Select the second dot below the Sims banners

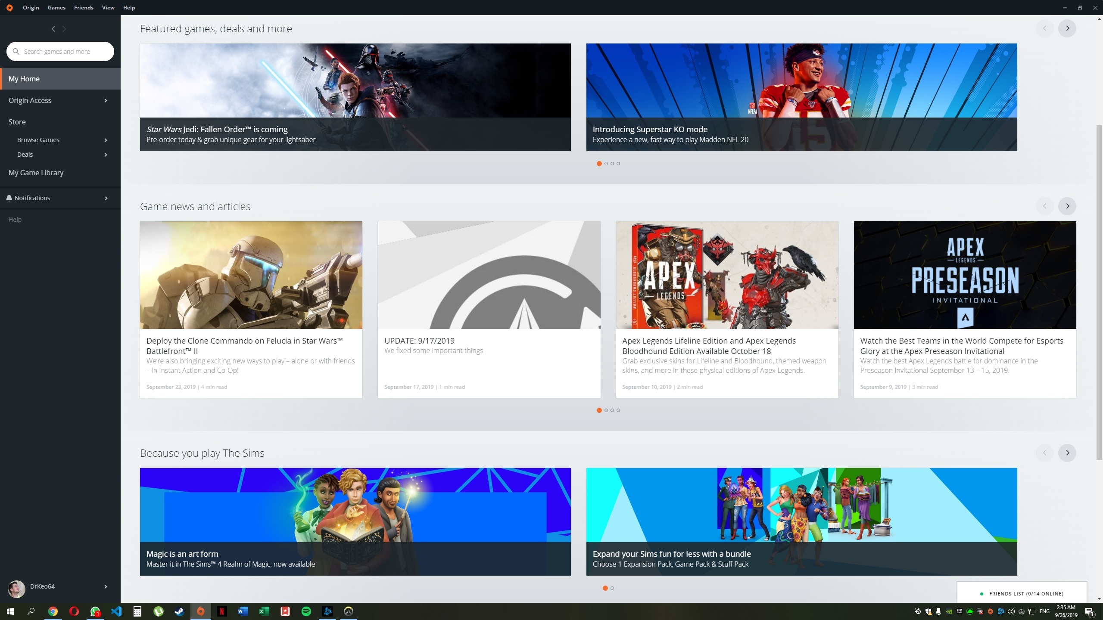(612, 588)
